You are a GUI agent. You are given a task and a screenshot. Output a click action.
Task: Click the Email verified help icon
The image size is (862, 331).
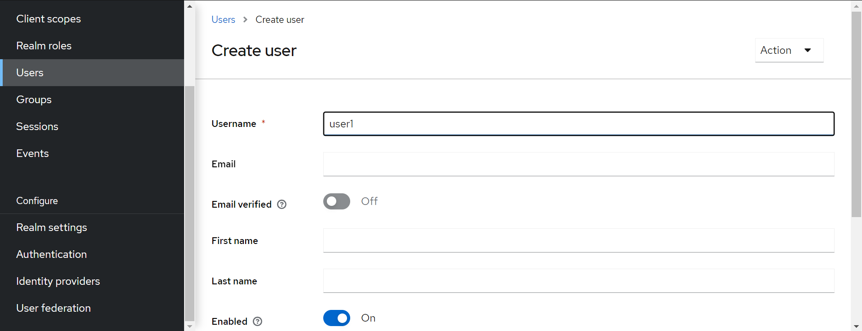(x=281, y=205)
